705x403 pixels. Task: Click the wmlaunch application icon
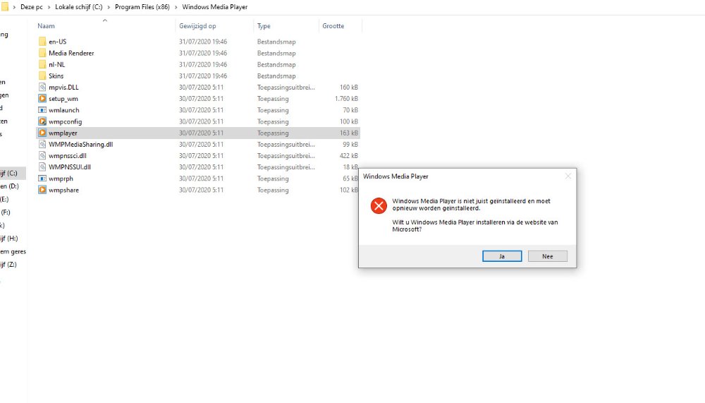click(x=42, y=110)
